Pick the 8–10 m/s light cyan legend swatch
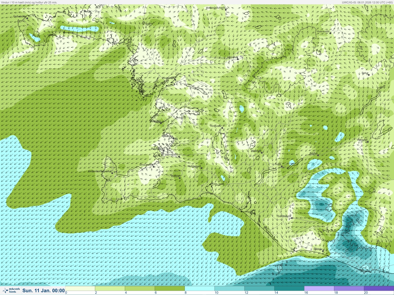 click(x=199, y=289)
